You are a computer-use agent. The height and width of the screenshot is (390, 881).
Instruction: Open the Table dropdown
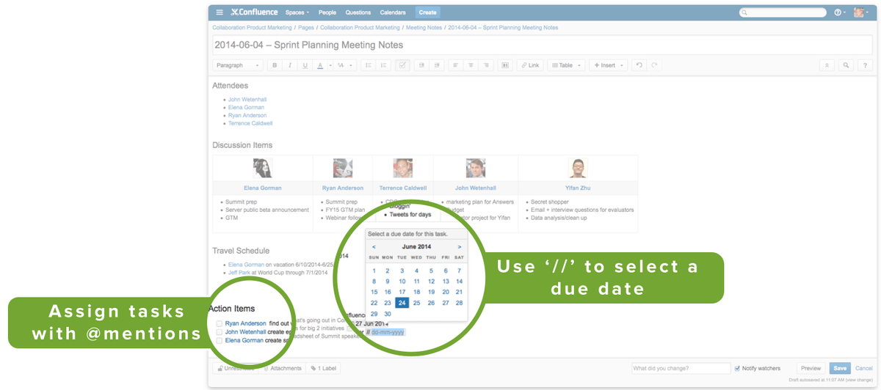[566, 65]
